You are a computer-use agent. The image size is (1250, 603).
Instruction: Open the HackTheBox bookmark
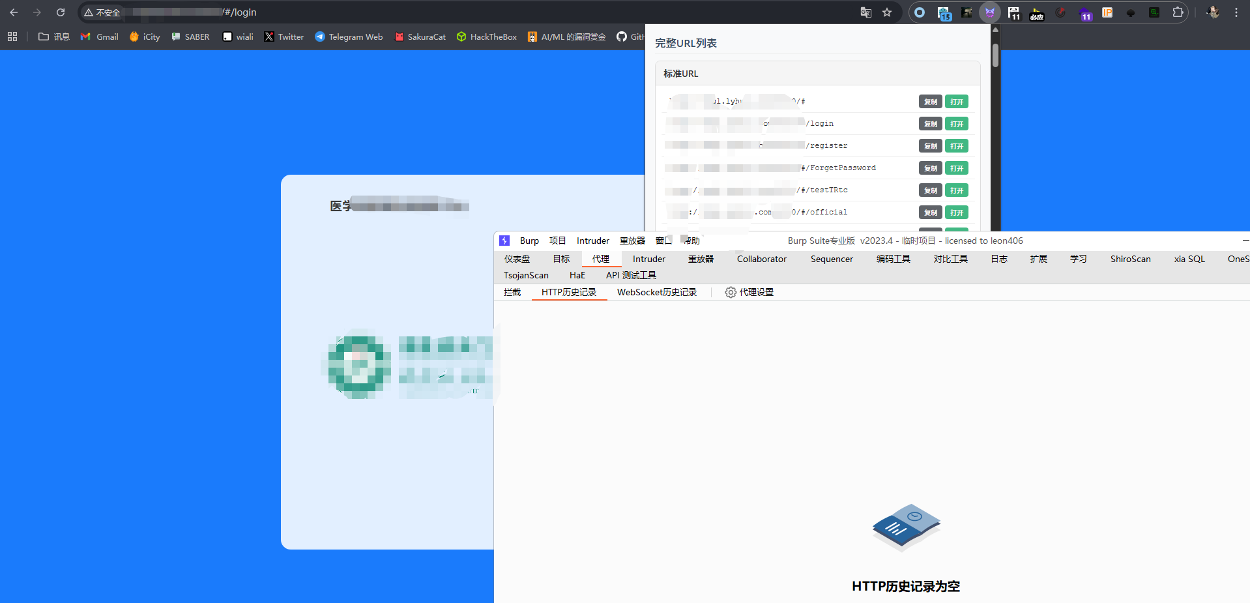click(x=487, y=37)
